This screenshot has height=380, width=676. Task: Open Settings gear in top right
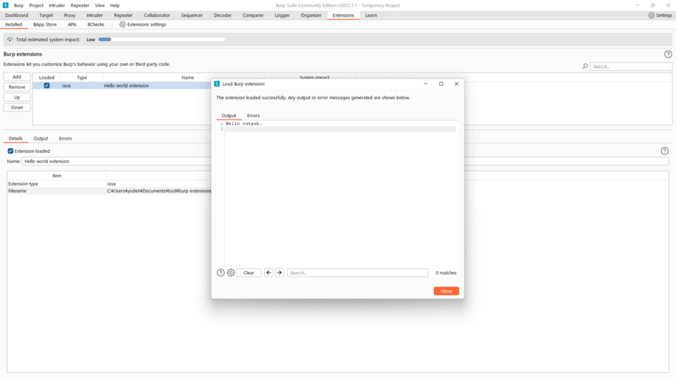[x=651, y=16]
